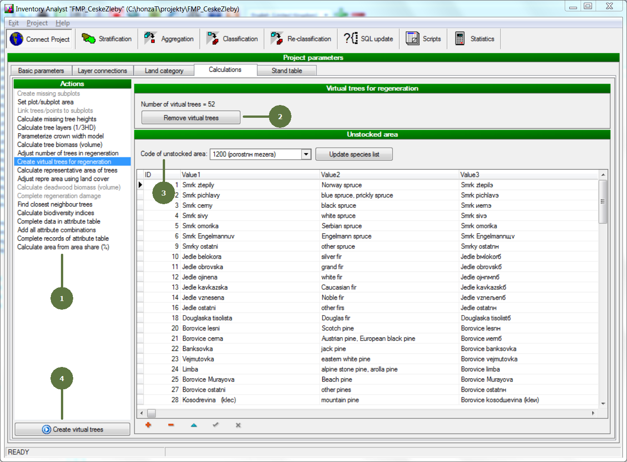Open the Classification tool
This screenshot has height=462, width=627.
coord(232,39)
